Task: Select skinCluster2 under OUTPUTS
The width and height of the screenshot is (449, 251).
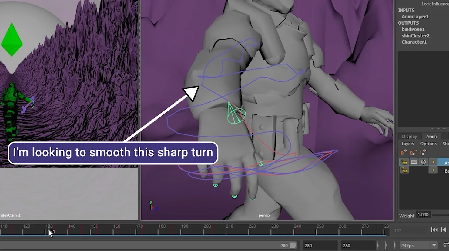Action: tap(416, 35)
